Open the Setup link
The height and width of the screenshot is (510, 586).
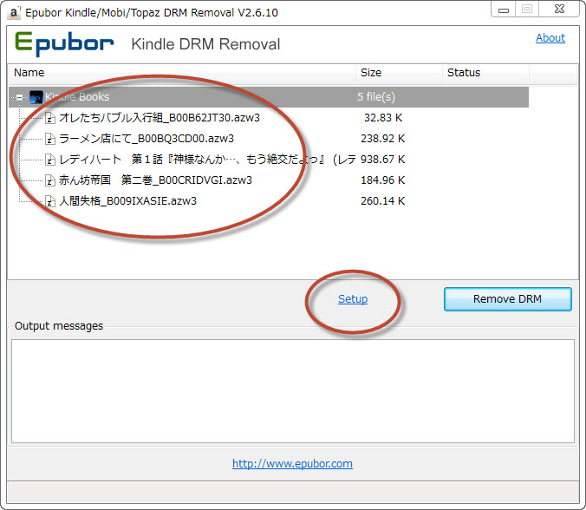click(353, 299)
